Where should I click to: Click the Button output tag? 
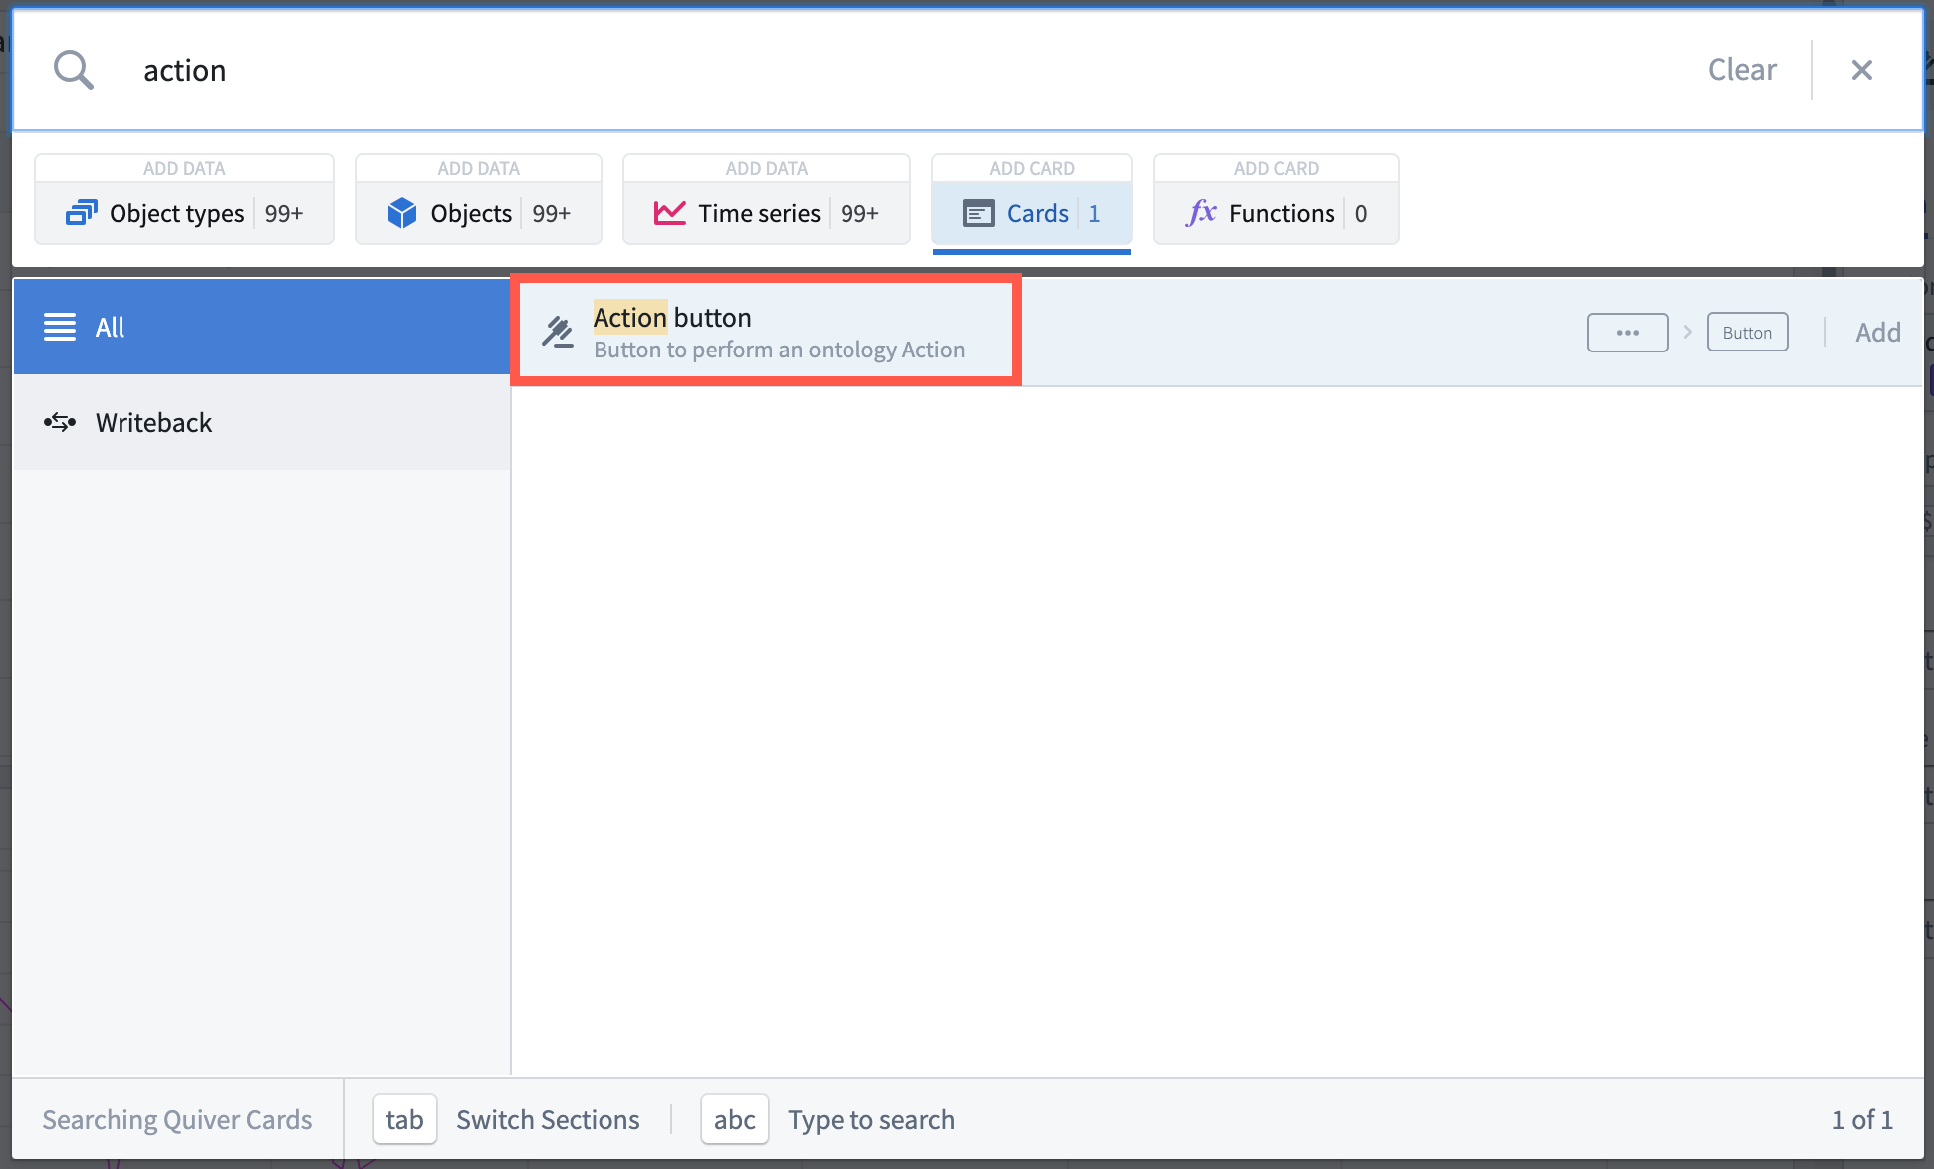1748,333
